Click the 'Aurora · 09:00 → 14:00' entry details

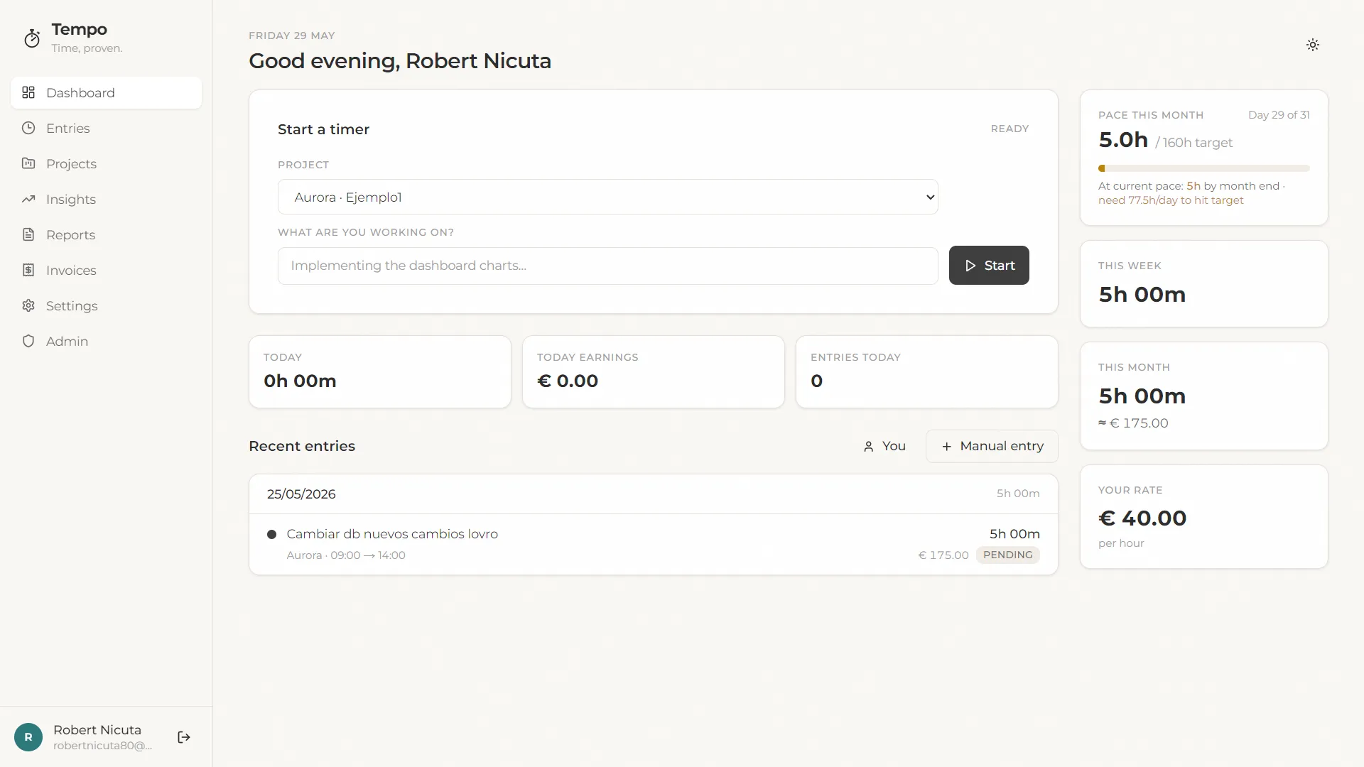pyautogui.click(x=346, y=555)
